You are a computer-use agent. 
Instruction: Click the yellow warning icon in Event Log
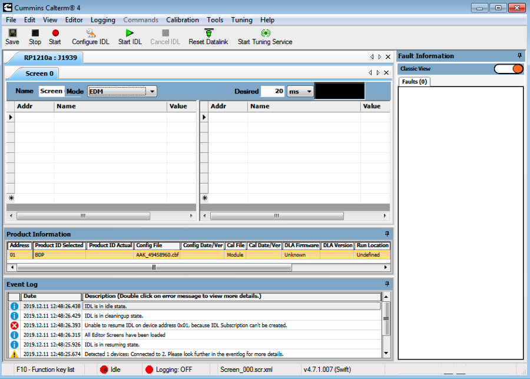[14, 354]
